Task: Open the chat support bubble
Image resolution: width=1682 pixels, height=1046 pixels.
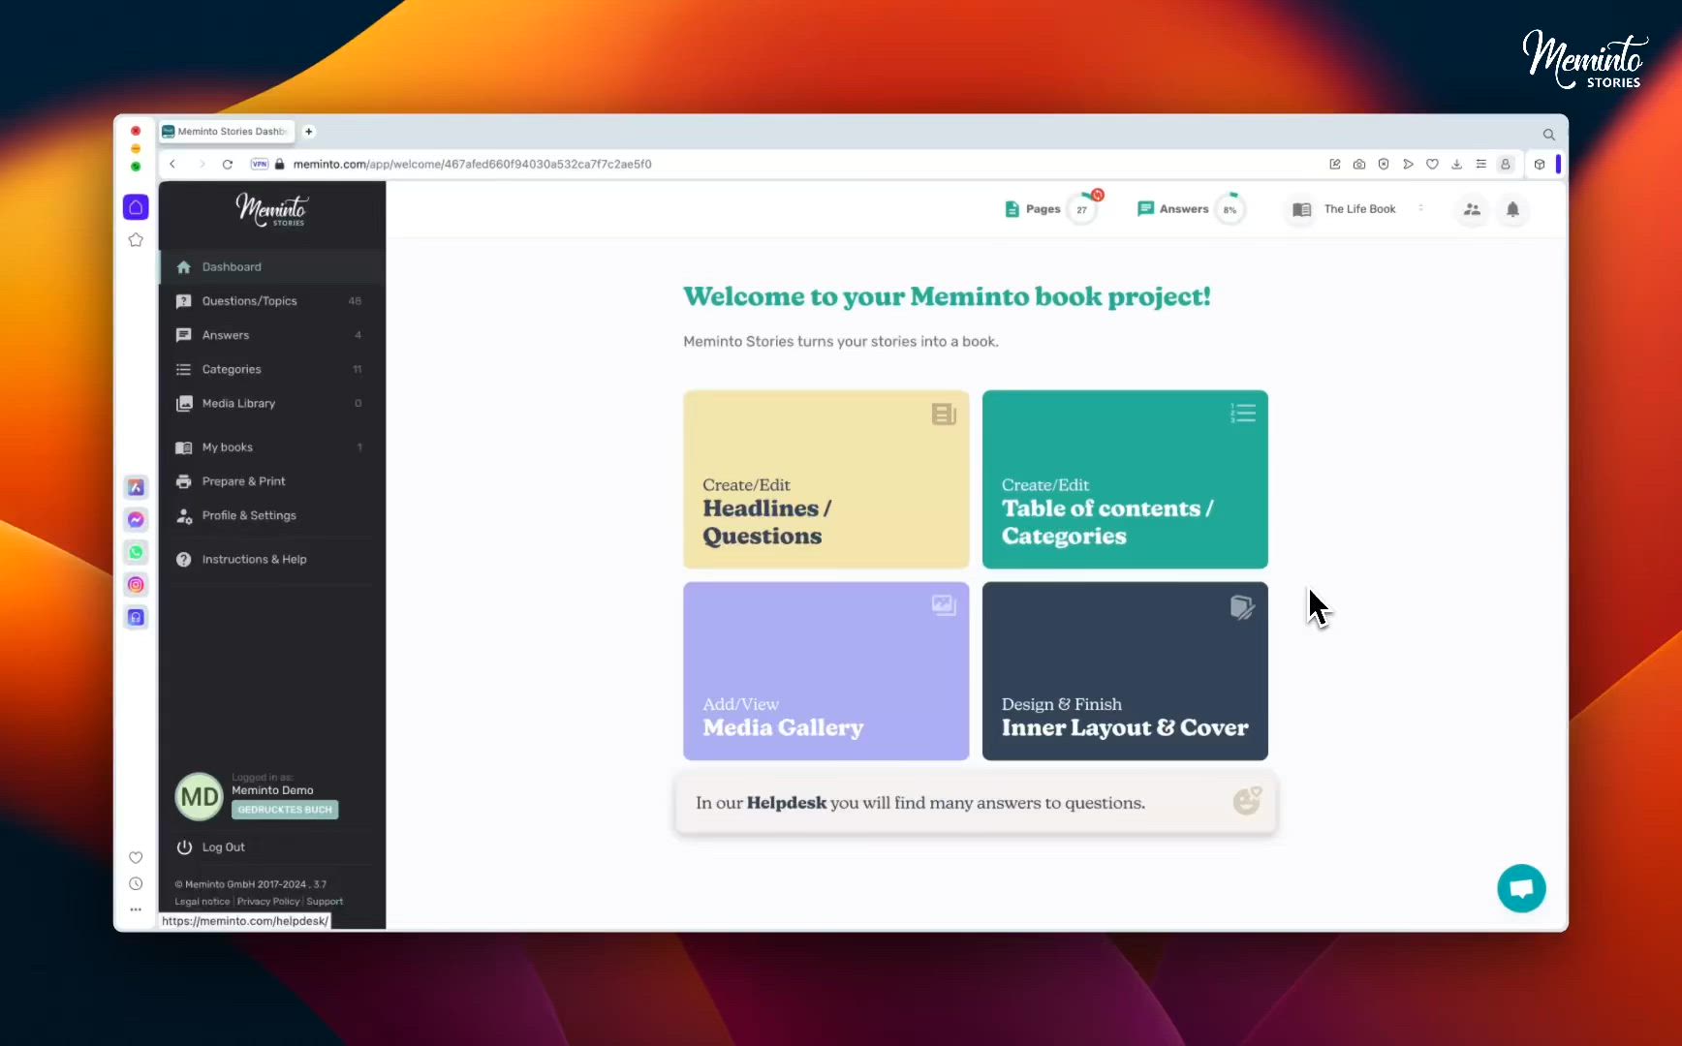Action: pos(1521,888)
